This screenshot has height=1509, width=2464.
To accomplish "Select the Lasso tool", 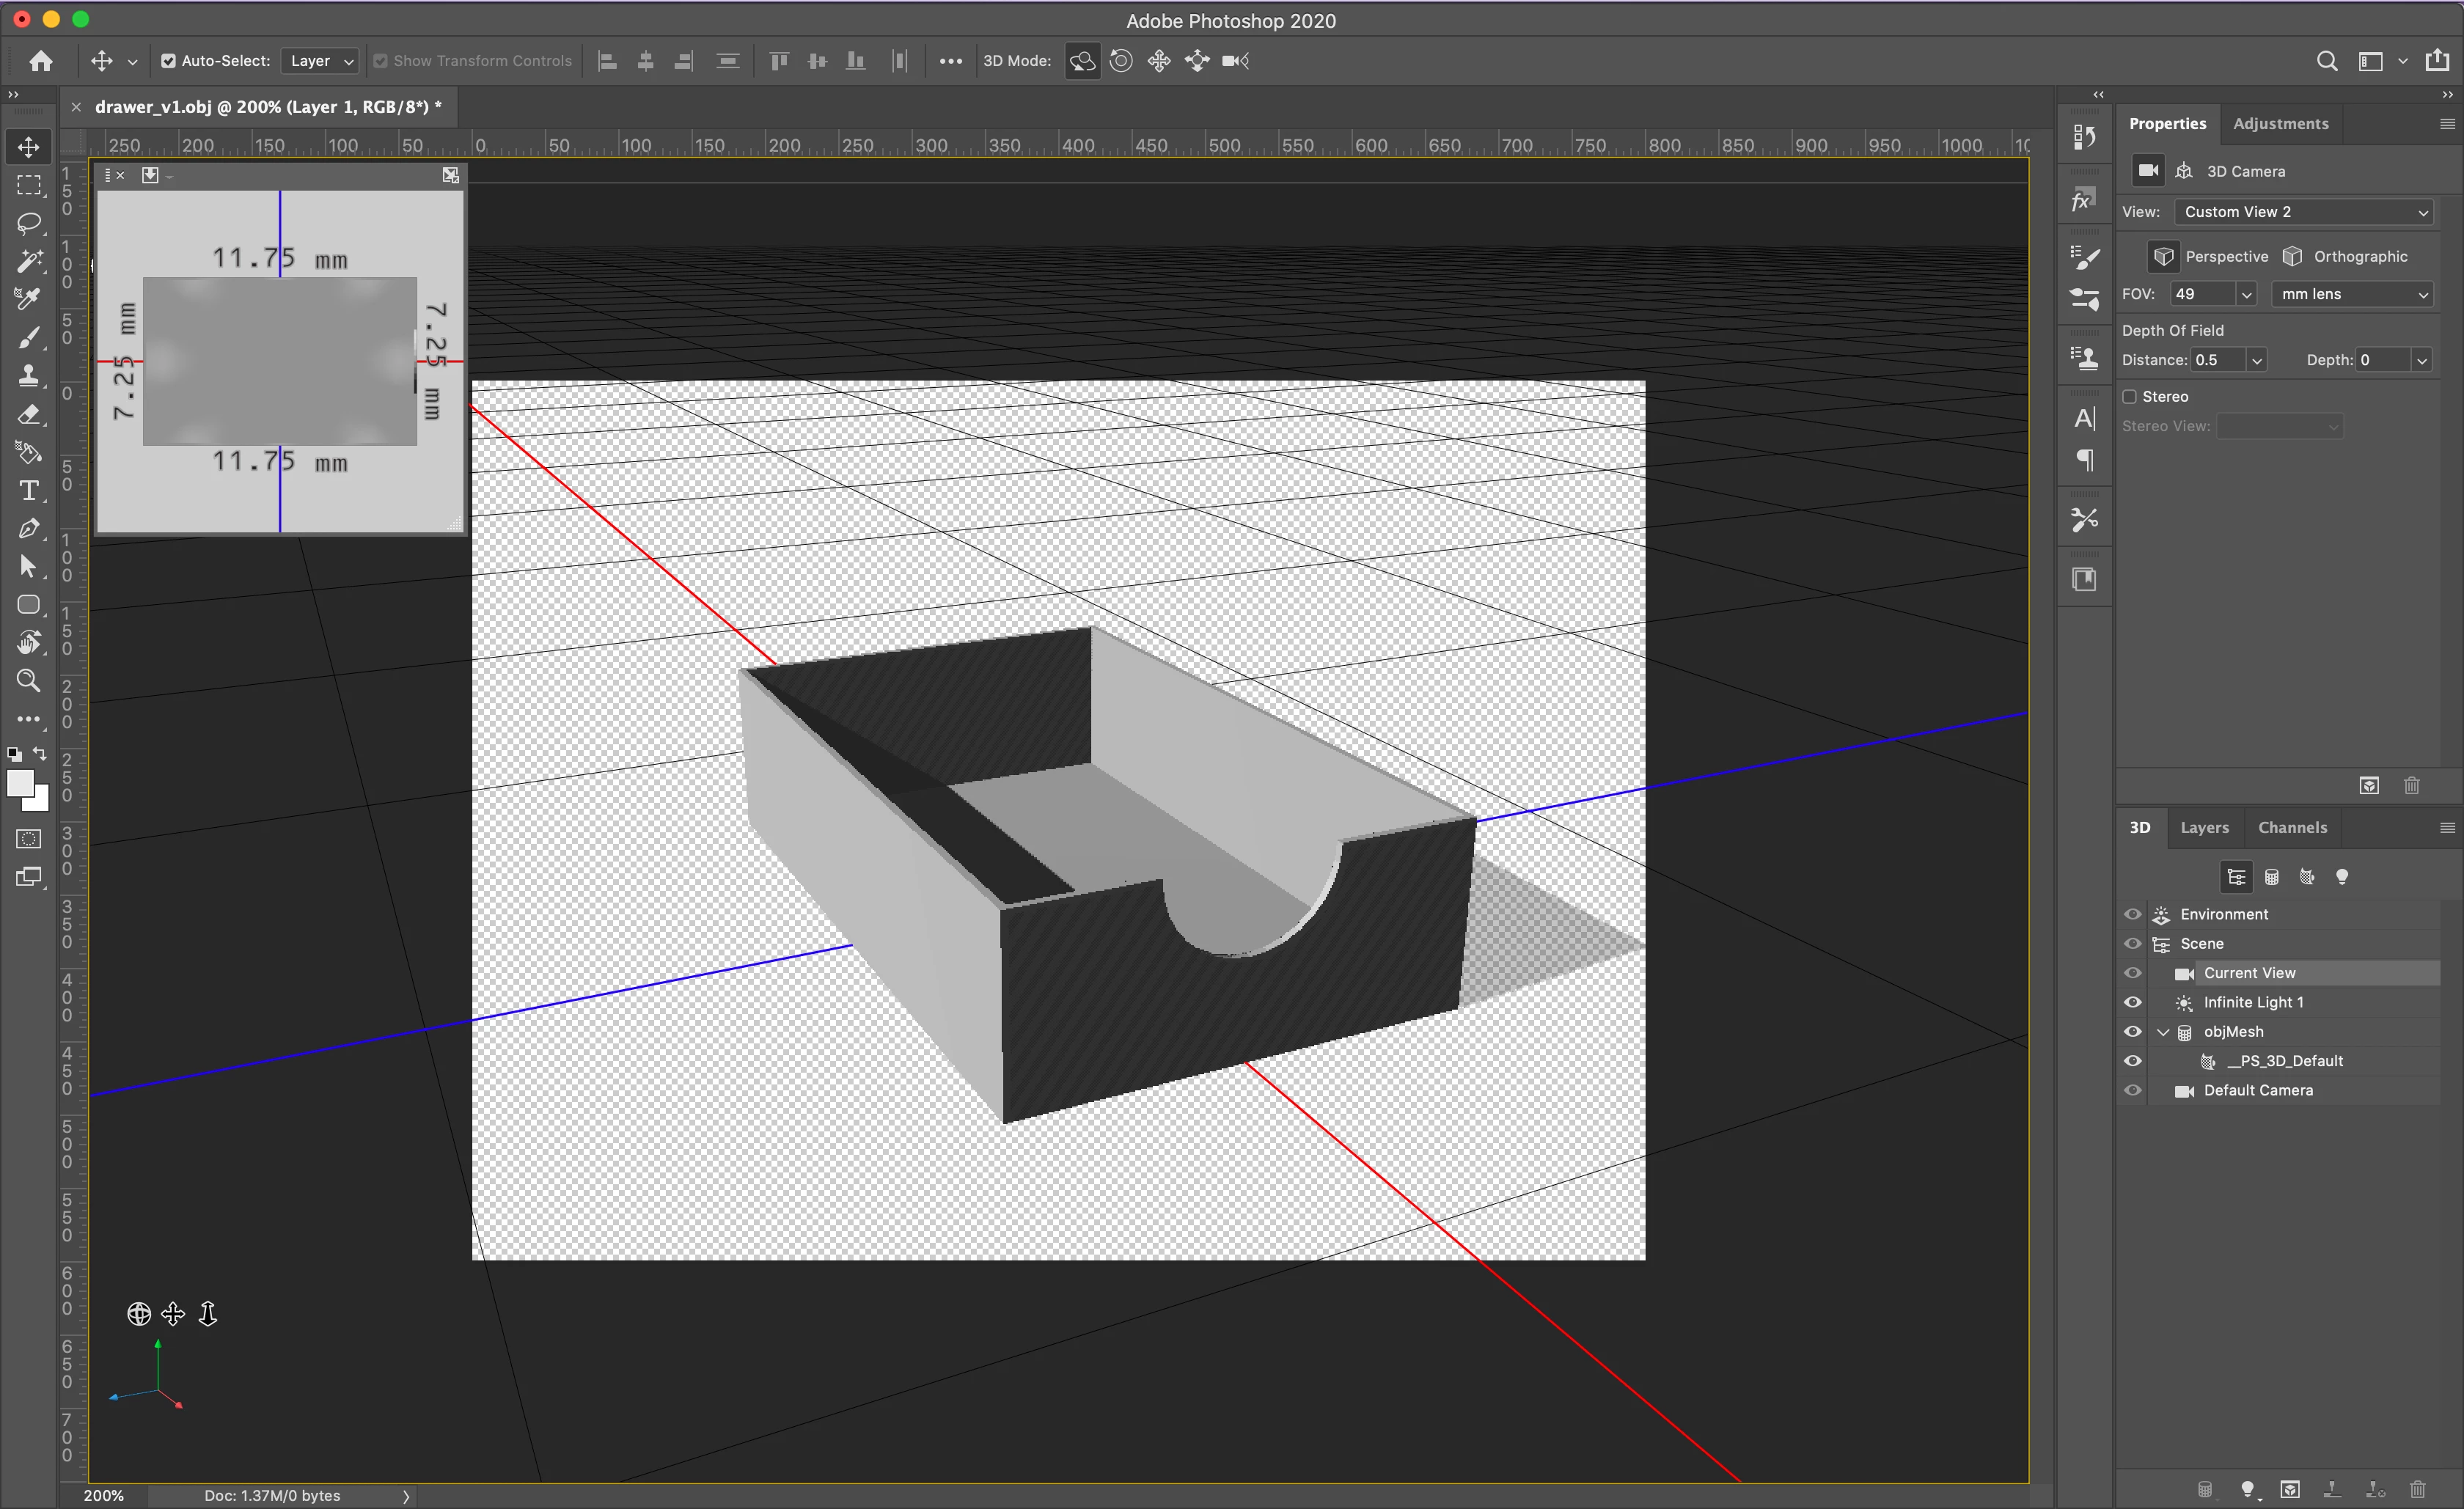I will point(29,223).
